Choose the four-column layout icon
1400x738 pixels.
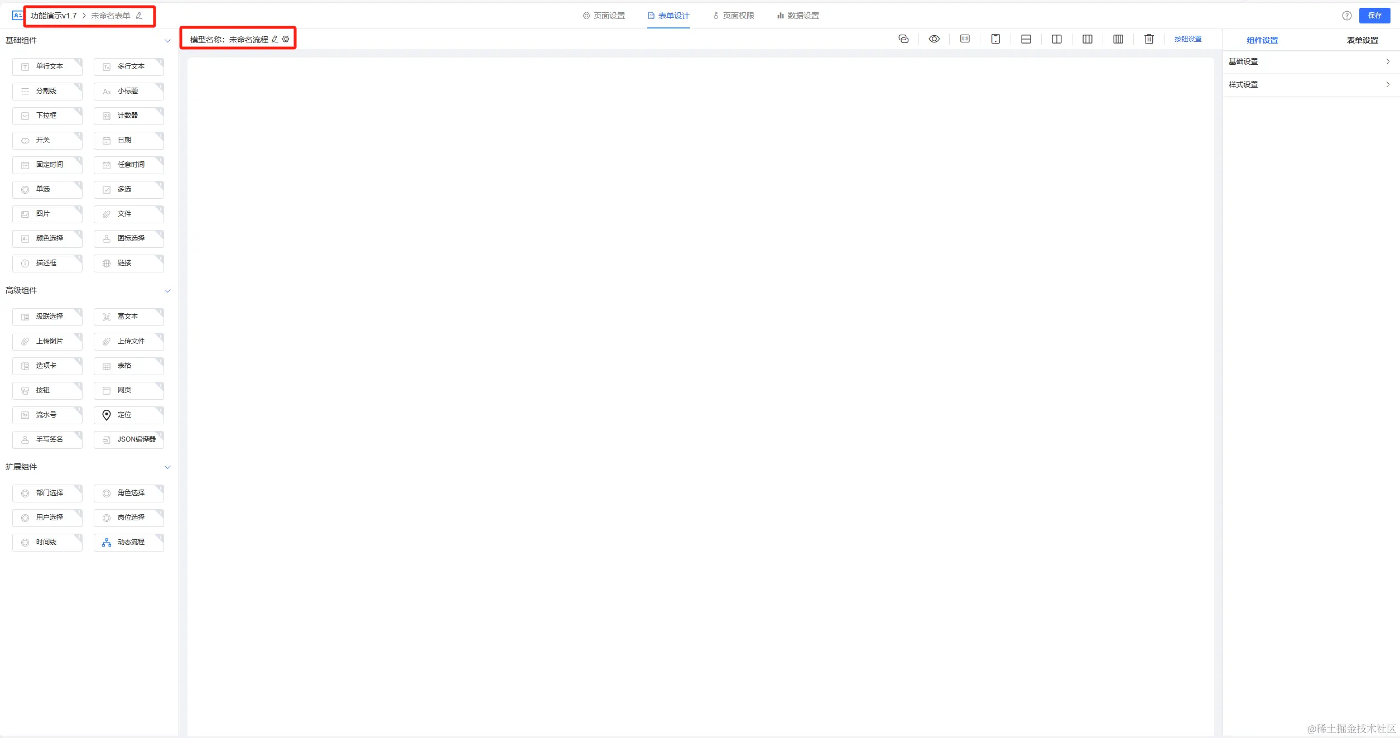click(x=1118, y=39)
